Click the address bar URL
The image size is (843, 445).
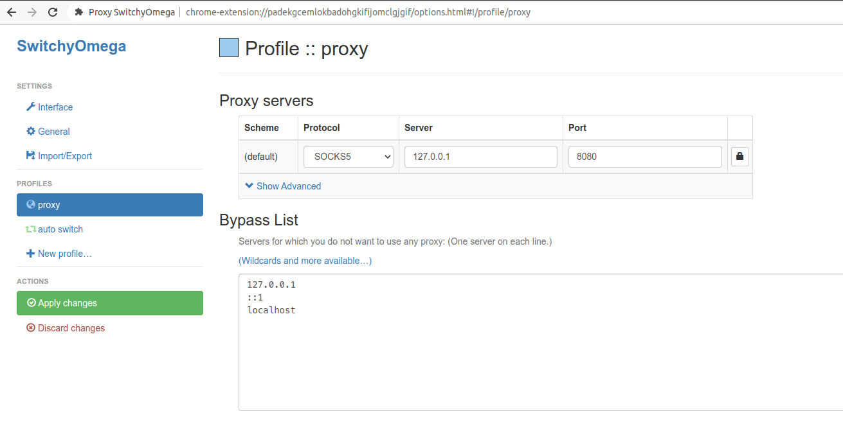(358, 12)
